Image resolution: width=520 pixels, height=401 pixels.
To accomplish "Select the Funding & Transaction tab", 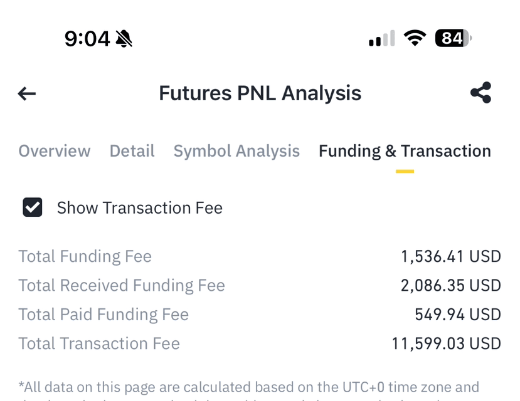I will [405, 152].
